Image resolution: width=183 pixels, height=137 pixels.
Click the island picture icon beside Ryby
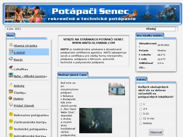(11, 75)
